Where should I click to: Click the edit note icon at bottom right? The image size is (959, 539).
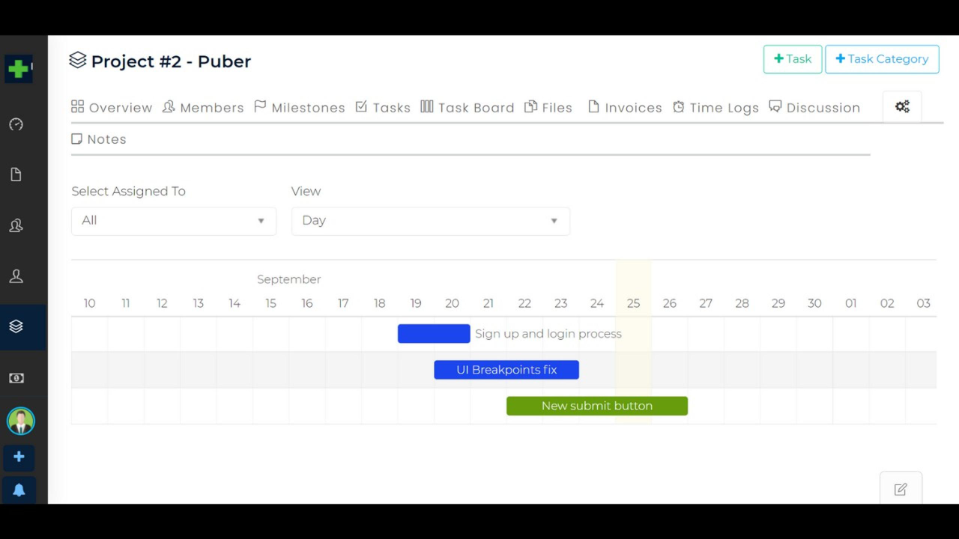[901, 490]
